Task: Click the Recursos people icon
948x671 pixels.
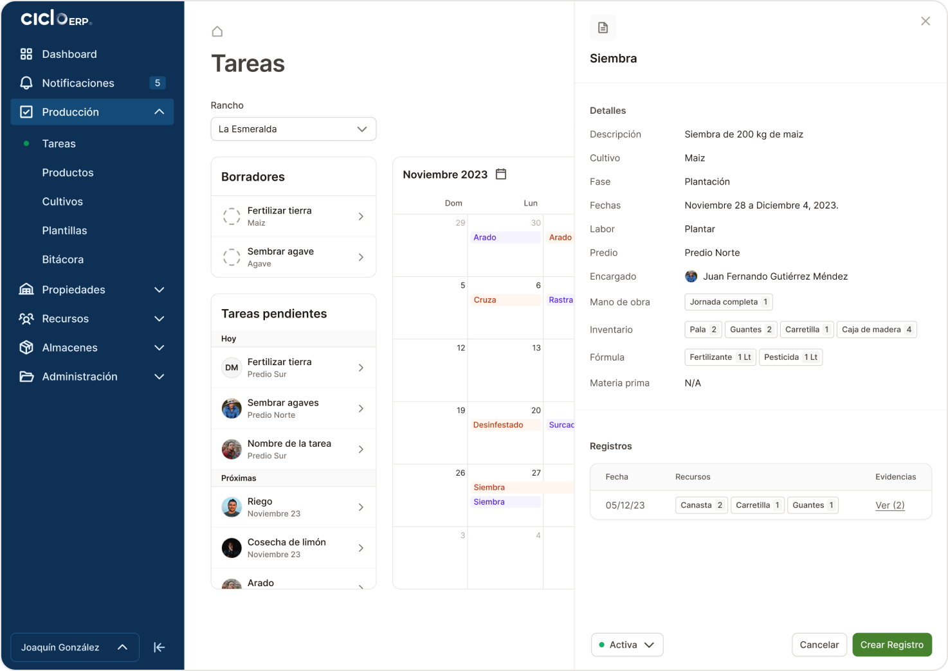Action: (26, 319)
